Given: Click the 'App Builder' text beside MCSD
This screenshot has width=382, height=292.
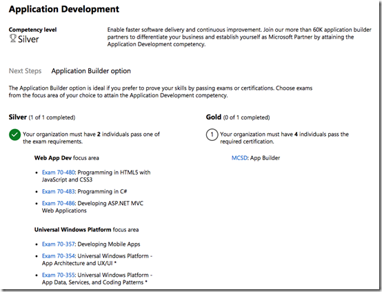Looking at the screenshot, I should pos(265,158).
